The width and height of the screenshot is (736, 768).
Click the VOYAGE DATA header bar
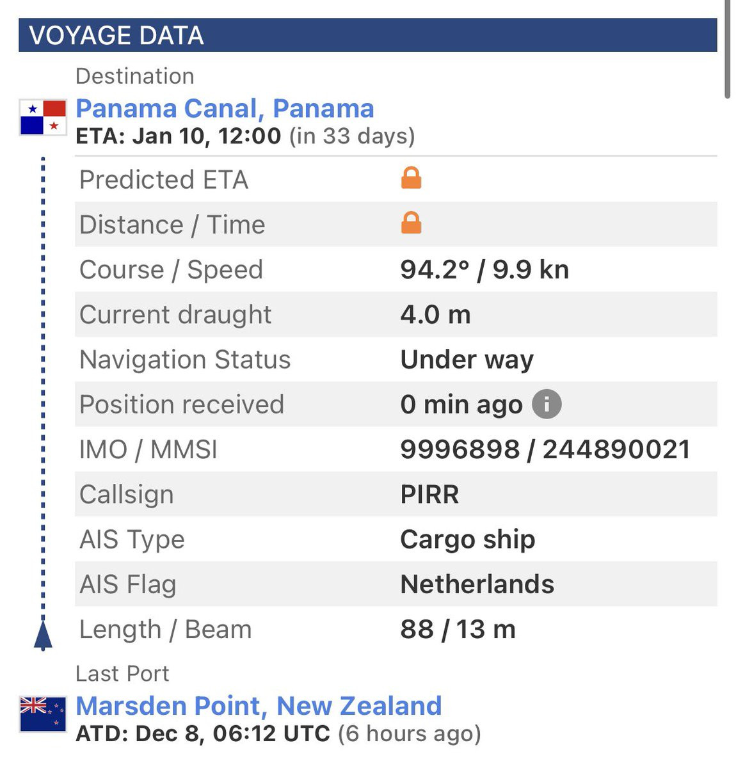[x=367, y=35]
